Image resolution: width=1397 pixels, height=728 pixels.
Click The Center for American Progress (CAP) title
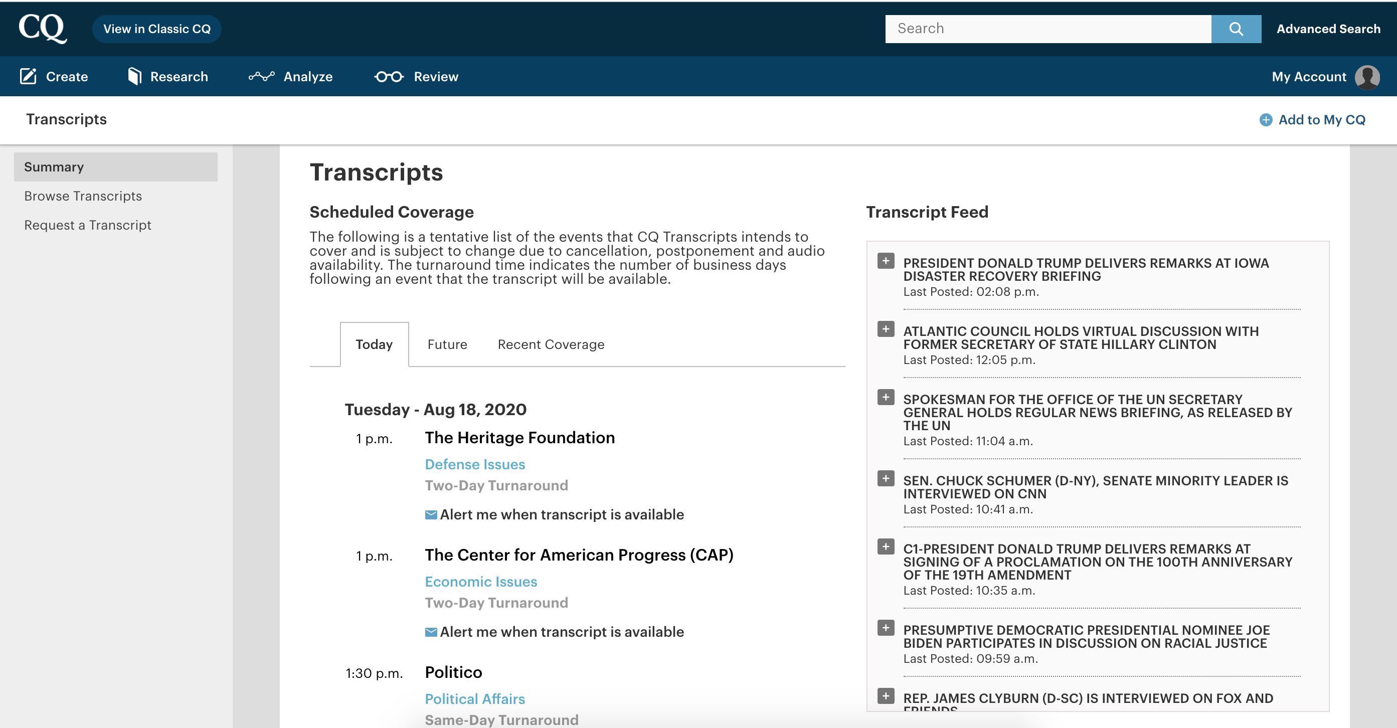[x=579, y=555]
